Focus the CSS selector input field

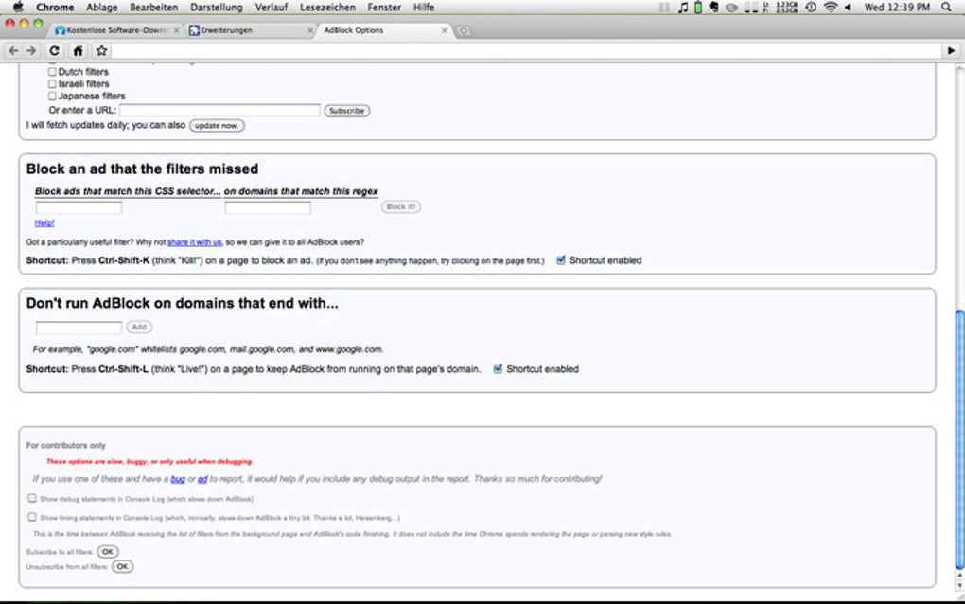[x=79, y=207]
